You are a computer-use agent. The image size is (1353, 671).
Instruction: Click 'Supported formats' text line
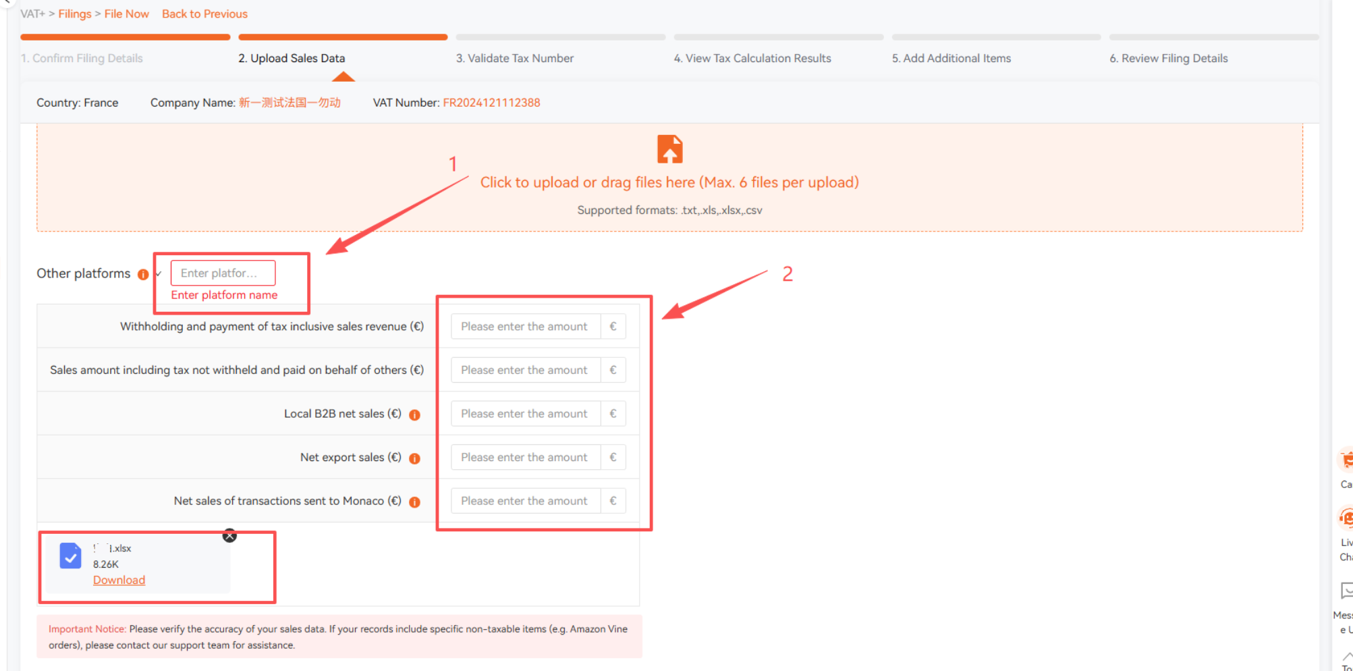669,210
